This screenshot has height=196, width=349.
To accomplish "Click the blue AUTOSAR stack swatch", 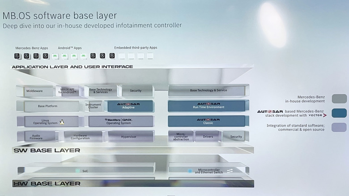I will click(339, 113).
